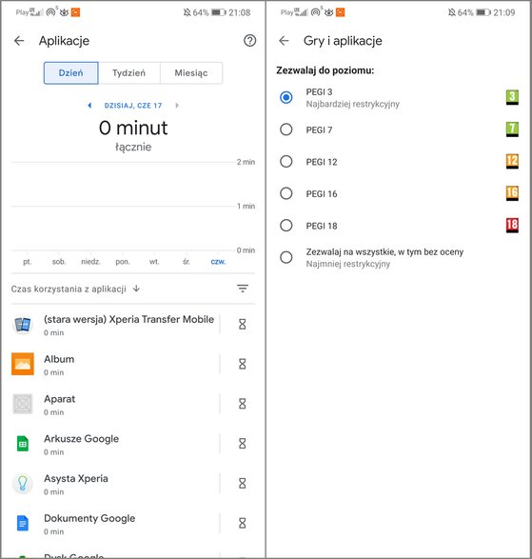Screen dimensions: 532x559
Task: Go to previous day with left arrow
Action: pos(89,105)
